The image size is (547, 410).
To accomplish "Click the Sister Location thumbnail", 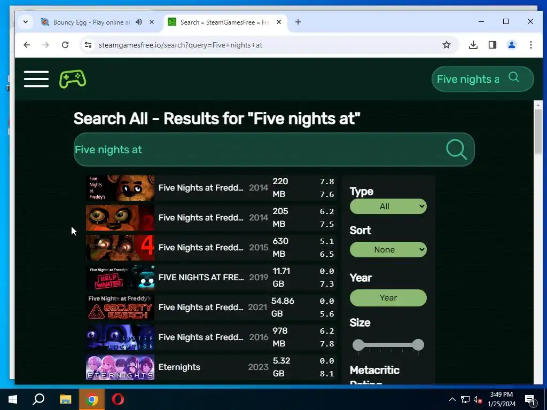I will pos(120,337).
